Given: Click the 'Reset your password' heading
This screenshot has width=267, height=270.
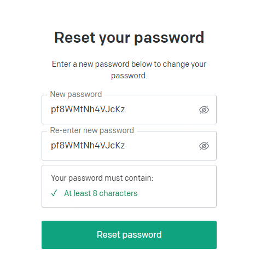Looking at the screenshot, I should pyautogui.click(x=129, y=37).
